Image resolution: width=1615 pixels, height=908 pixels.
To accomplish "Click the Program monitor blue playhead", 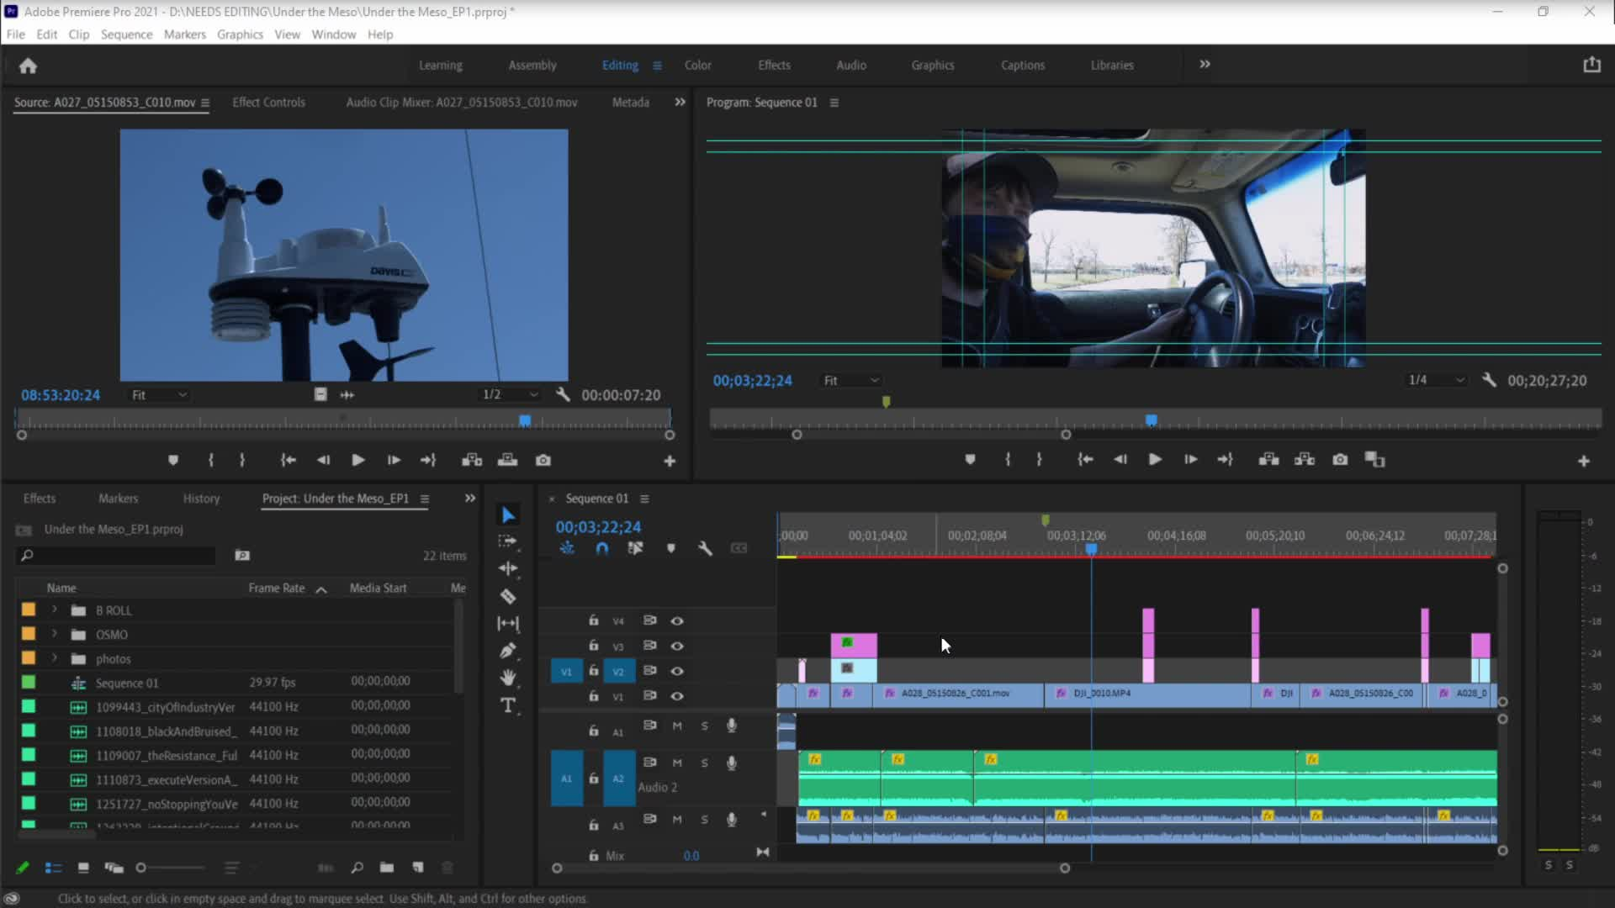I will click(1151, 420).
